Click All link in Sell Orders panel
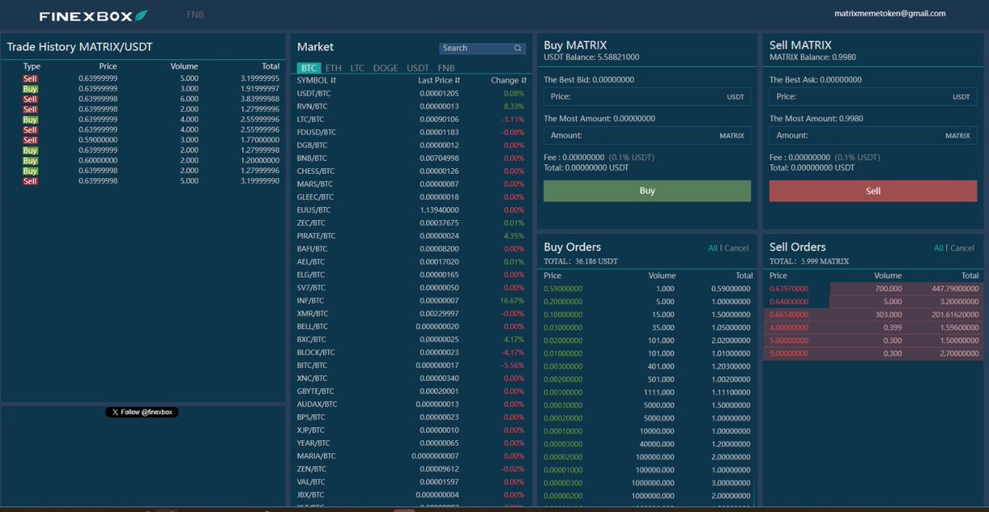The image size is (989, 512). point(939,247)
